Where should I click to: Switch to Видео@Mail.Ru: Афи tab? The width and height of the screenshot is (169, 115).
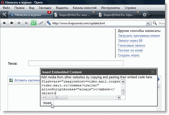tap(119, 15)
